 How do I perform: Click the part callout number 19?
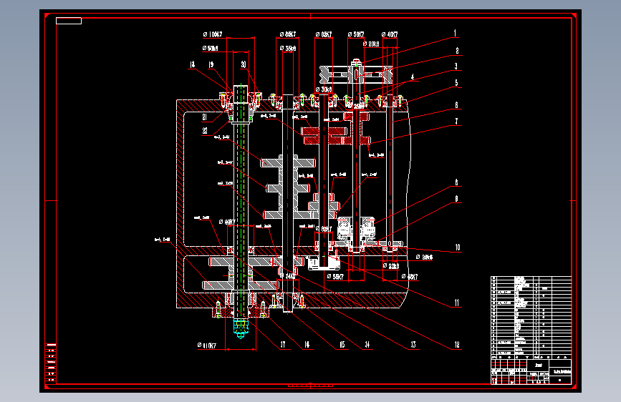point(211,64)
